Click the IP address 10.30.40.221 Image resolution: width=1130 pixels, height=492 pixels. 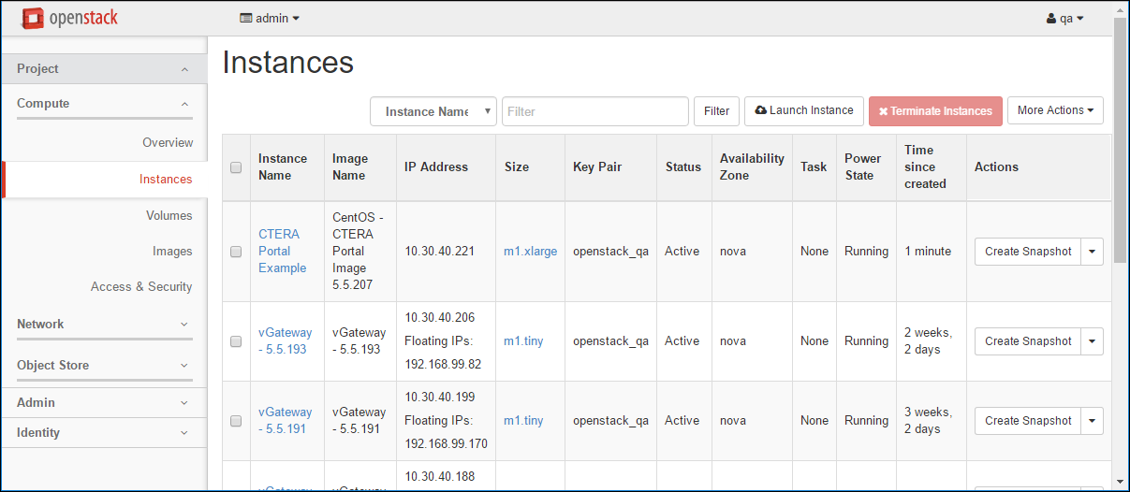coord(440,252)
